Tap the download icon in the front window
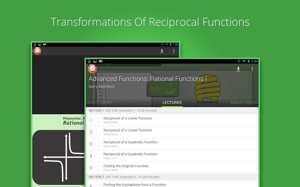Image resolution: width=300 pixels, height=187 pixels. [x=238, y=69]
